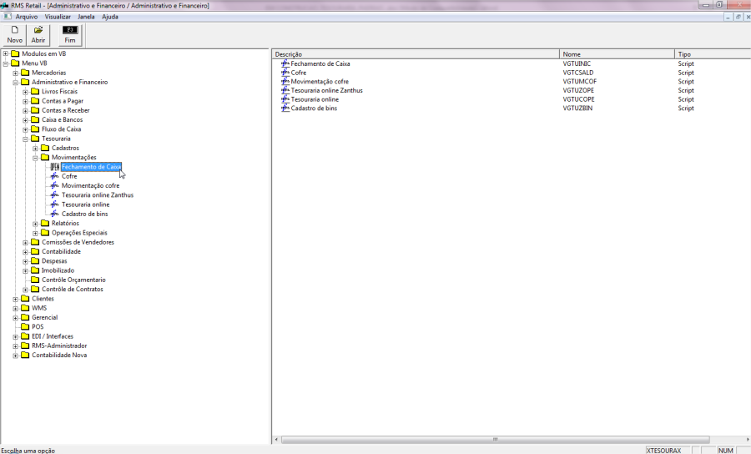751x454 pixels.
Task: Click the XTESOURAX status bar field
Action: 668,450
